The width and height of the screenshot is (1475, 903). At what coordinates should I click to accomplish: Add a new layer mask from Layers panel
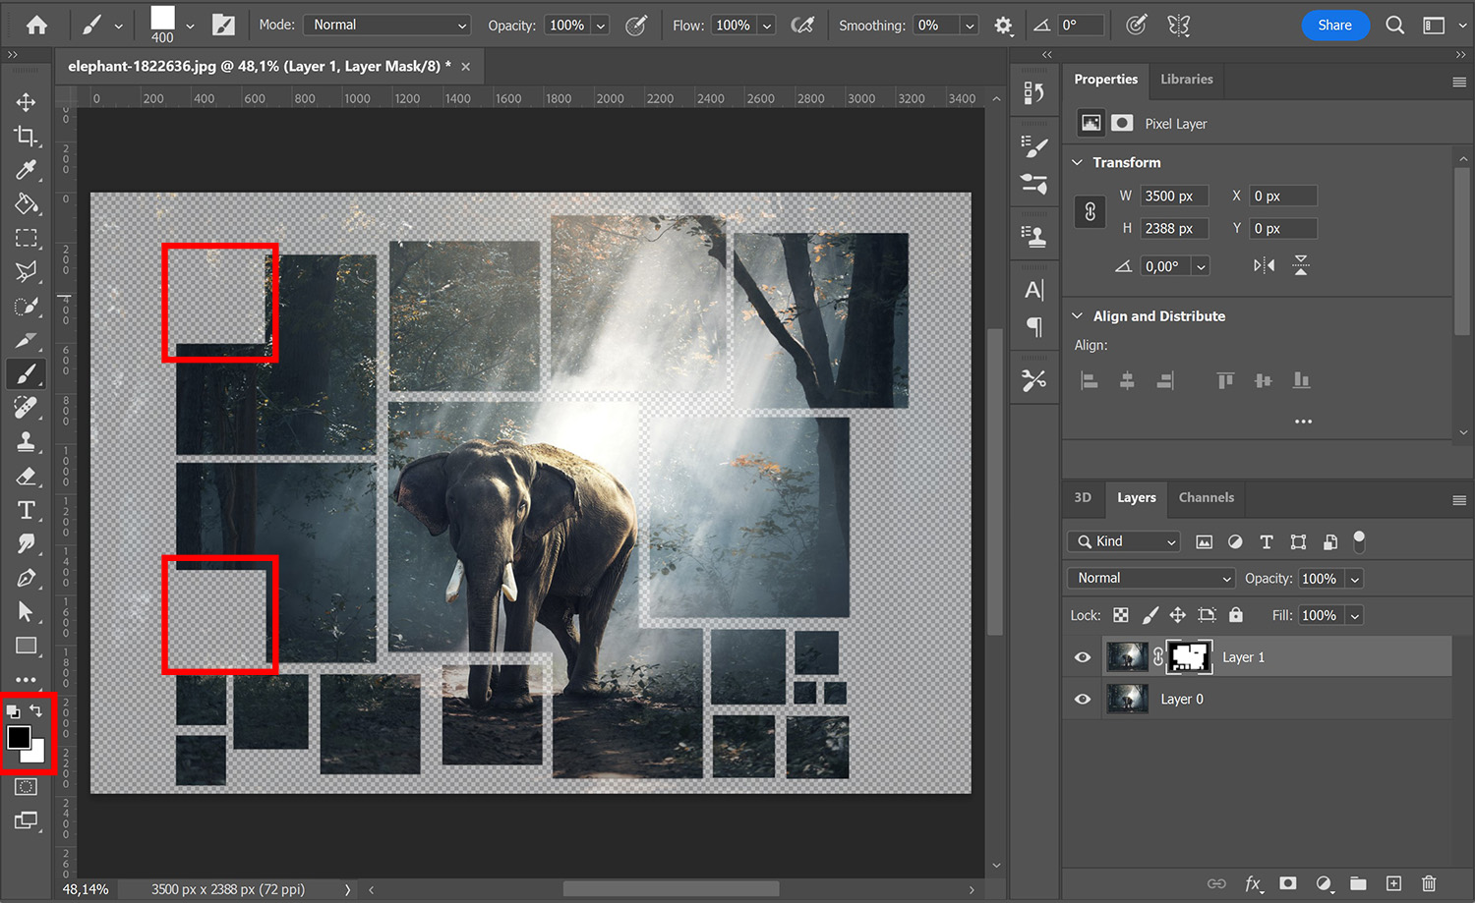1286,883
